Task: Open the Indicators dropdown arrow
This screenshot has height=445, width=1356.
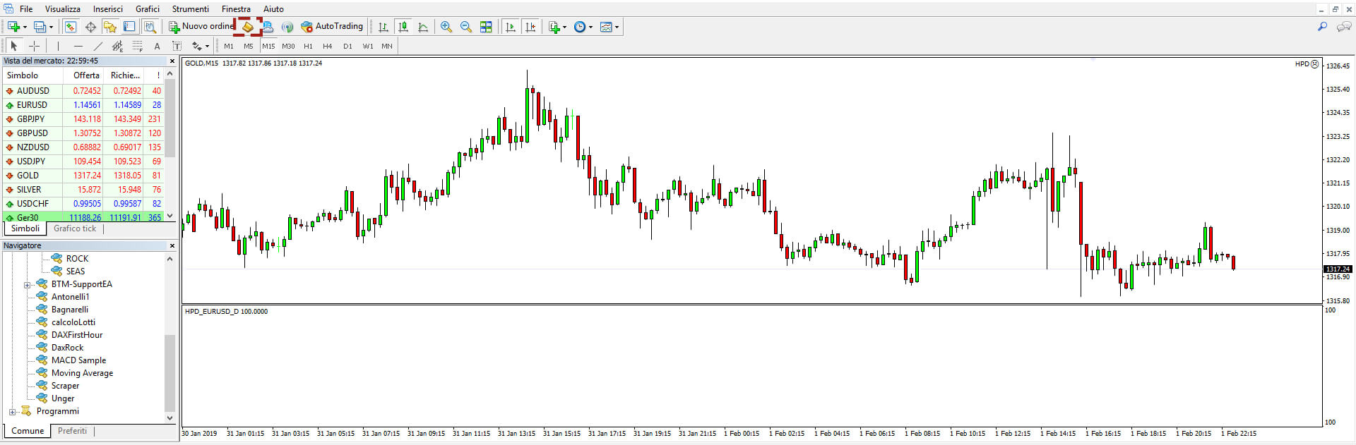Action: tap(564, 28)
